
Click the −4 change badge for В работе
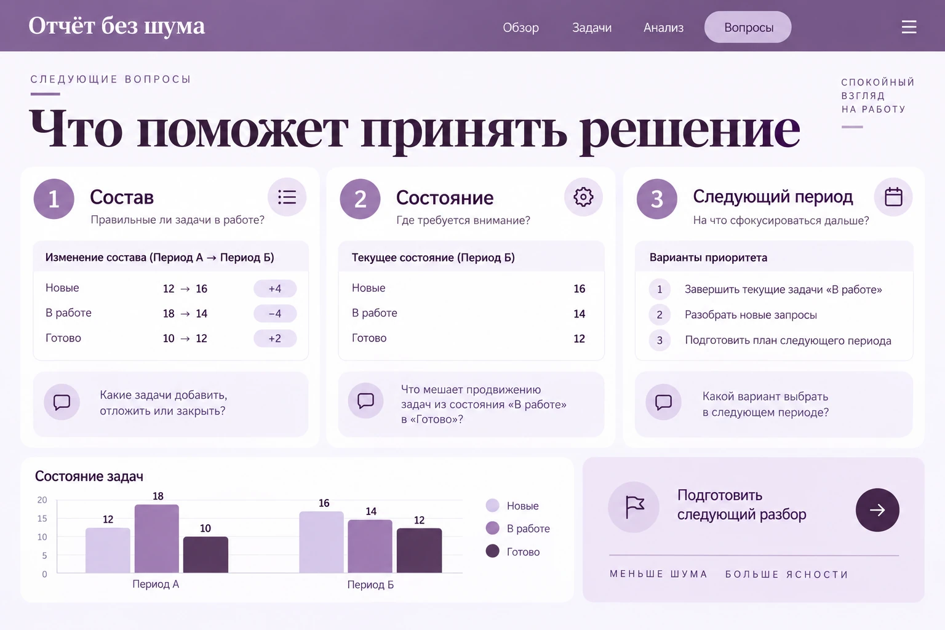click(275, 314)
